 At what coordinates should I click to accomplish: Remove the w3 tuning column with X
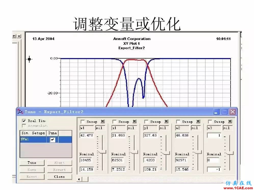pyautogui.click(x=230, y=121)
